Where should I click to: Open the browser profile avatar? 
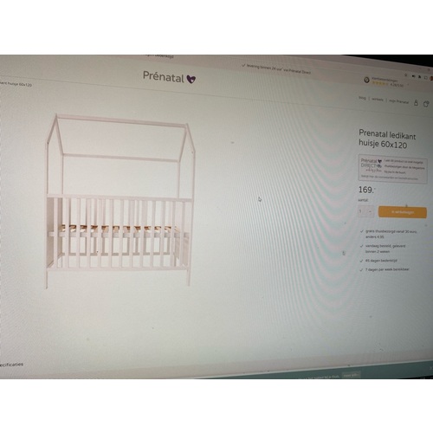pyautogui.click(x=431, y=78)
